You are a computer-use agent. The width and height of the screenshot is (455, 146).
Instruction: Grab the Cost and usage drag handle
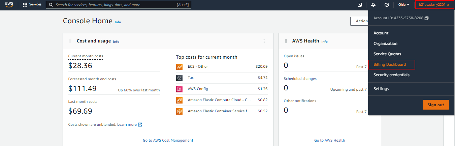[x=70, y=41]
